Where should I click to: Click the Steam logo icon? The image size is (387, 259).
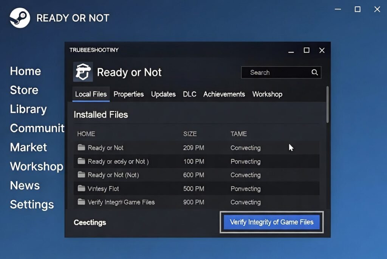20,18
